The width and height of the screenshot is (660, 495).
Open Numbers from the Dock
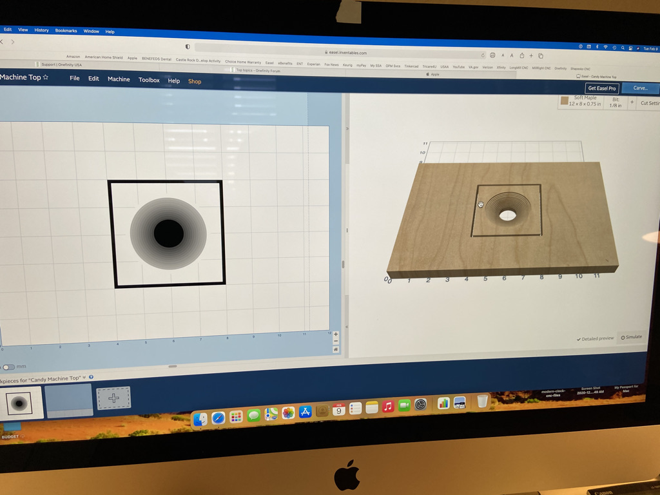[443, 403]
